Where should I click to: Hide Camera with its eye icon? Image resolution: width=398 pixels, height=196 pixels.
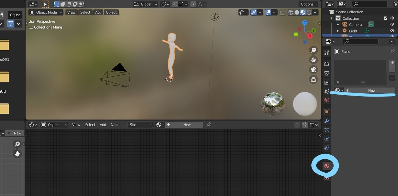392,24
